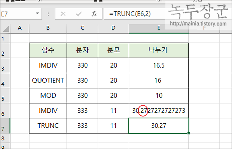The width and height of the screenshot is (232, 149).
Task: Click cell C6 with value 333
Action: point(82,111)
